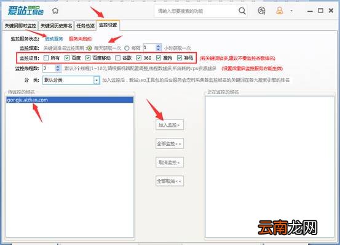
Task: Select 每隔 hours radio option
Action: [127, 48]
